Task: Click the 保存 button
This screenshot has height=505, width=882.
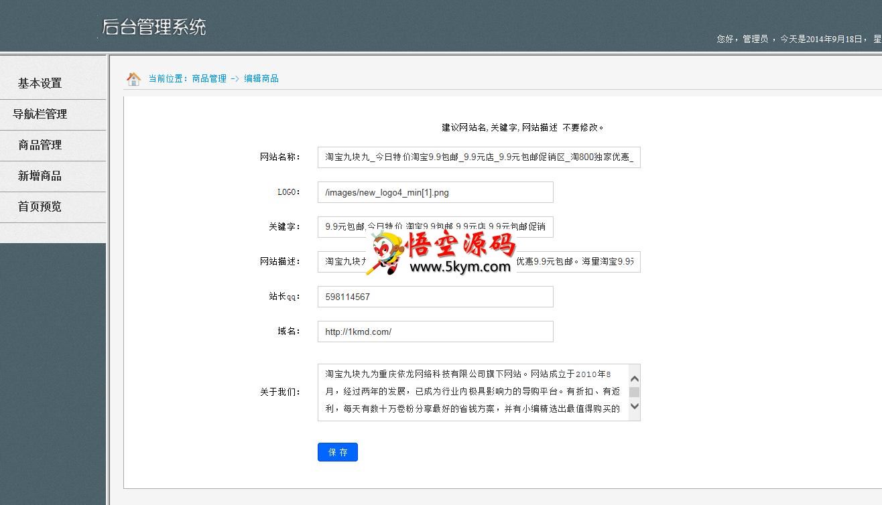Action: 338,452
